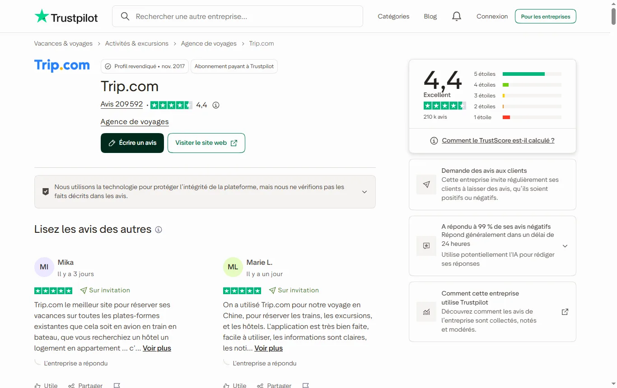Expand the platform integrity notice chevron

[x=365, y=192]
